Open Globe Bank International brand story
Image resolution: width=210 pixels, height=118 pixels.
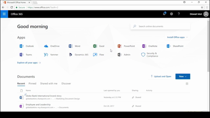tap(44, 96)
